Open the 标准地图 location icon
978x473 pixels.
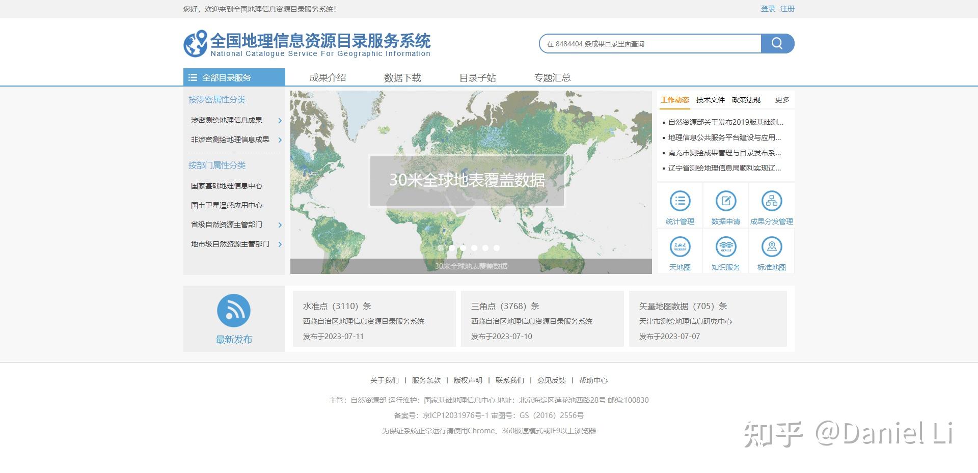[772, 247]
